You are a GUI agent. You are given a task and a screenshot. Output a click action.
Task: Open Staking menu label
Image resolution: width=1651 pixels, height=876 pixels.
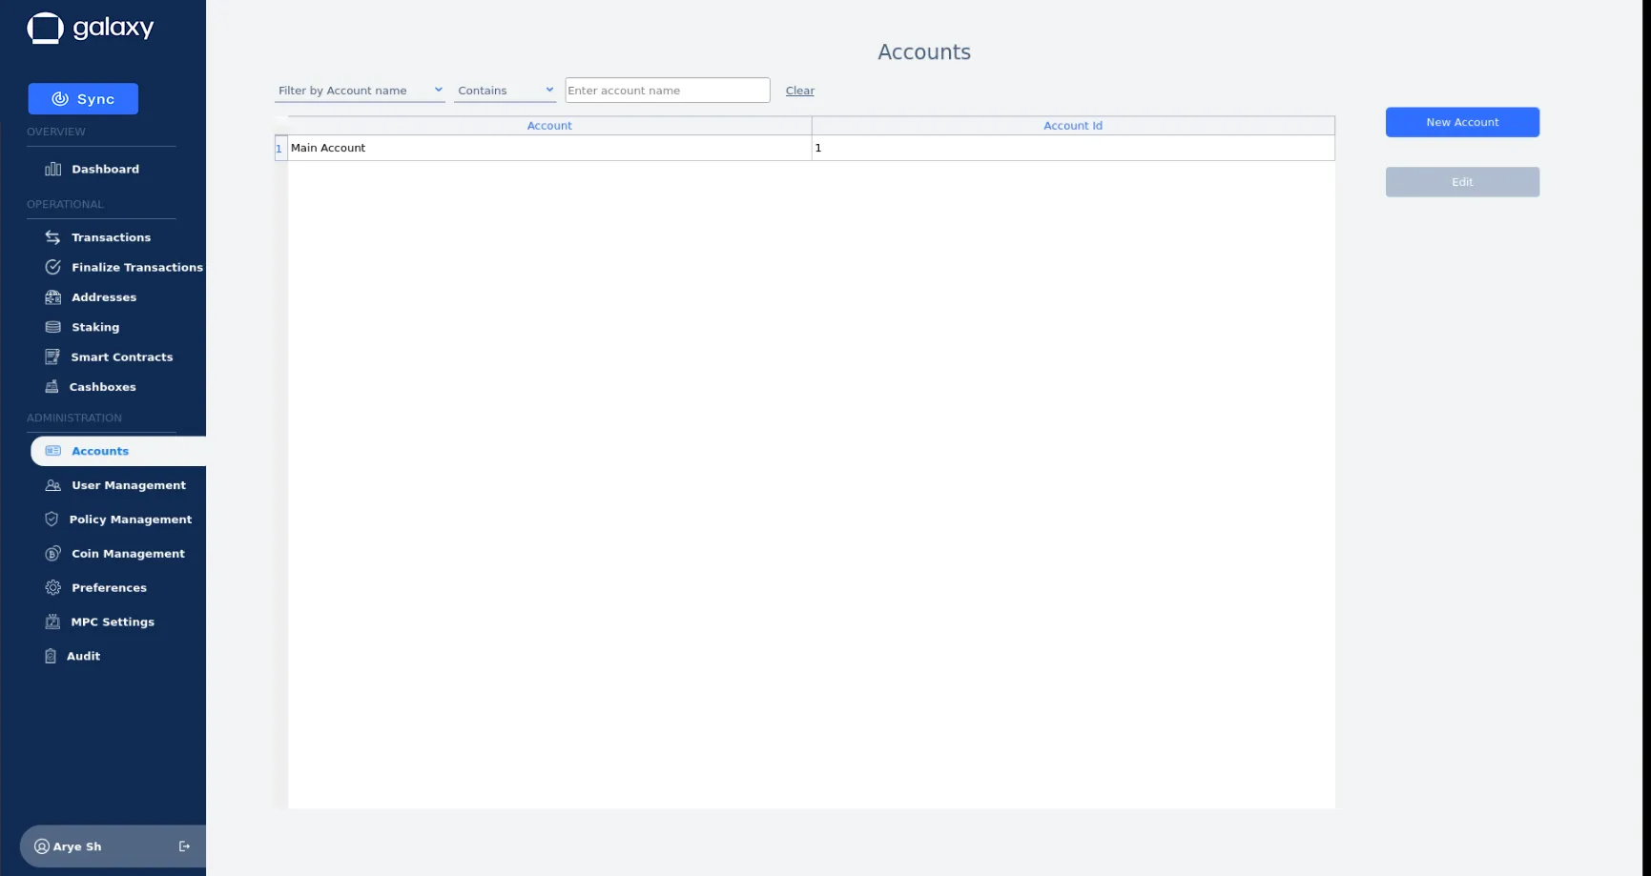pyautogui.click(x=95, y=327)
